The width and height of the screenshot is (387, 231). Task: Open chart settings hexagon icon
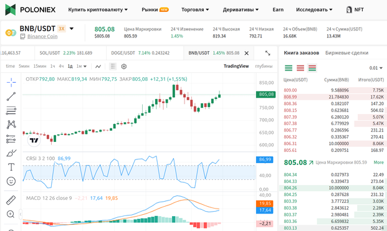[124, 67]
